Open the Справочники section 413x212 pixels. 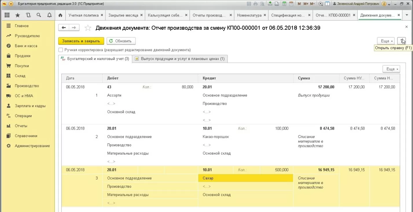tap(26, 136)
